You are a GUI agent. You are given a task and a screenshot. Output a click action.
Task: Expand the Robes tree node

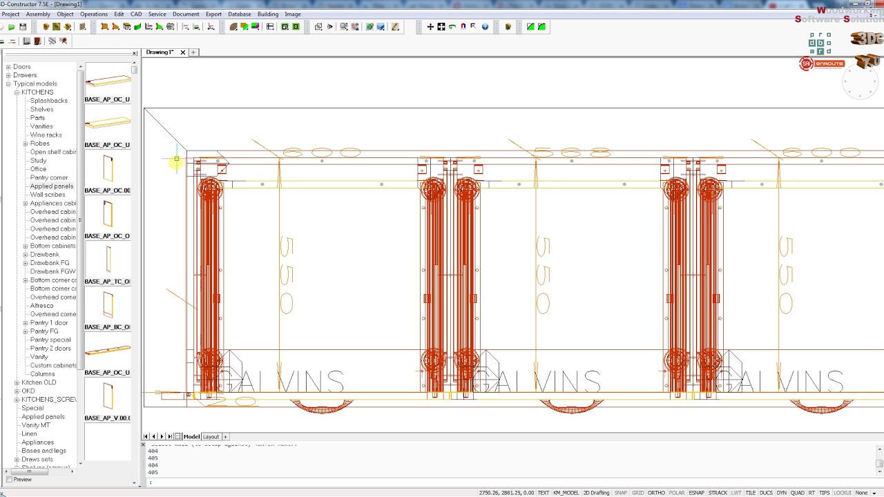(26, 144)
